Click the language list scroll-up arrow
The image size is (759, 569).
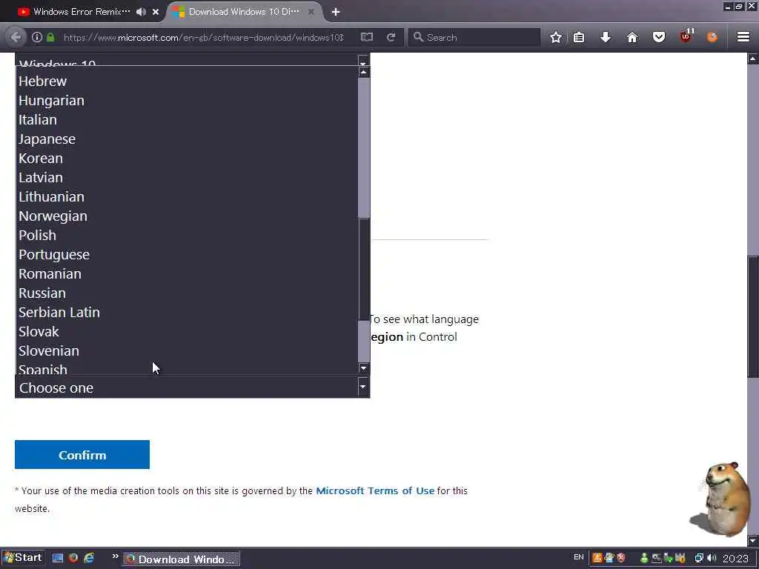click(x=363, y=72)
